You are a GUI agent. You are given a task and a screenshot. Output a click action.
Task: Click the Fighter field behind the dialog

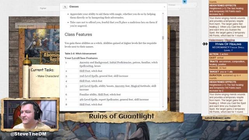click(49, 8)
